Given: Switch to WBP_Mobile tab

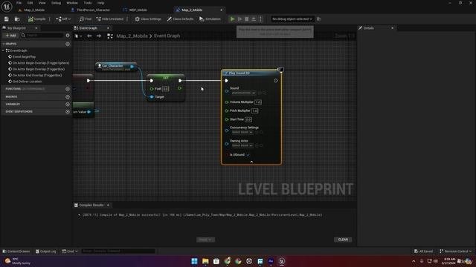Looking at the screenshot, I should [x=138, y=10].
